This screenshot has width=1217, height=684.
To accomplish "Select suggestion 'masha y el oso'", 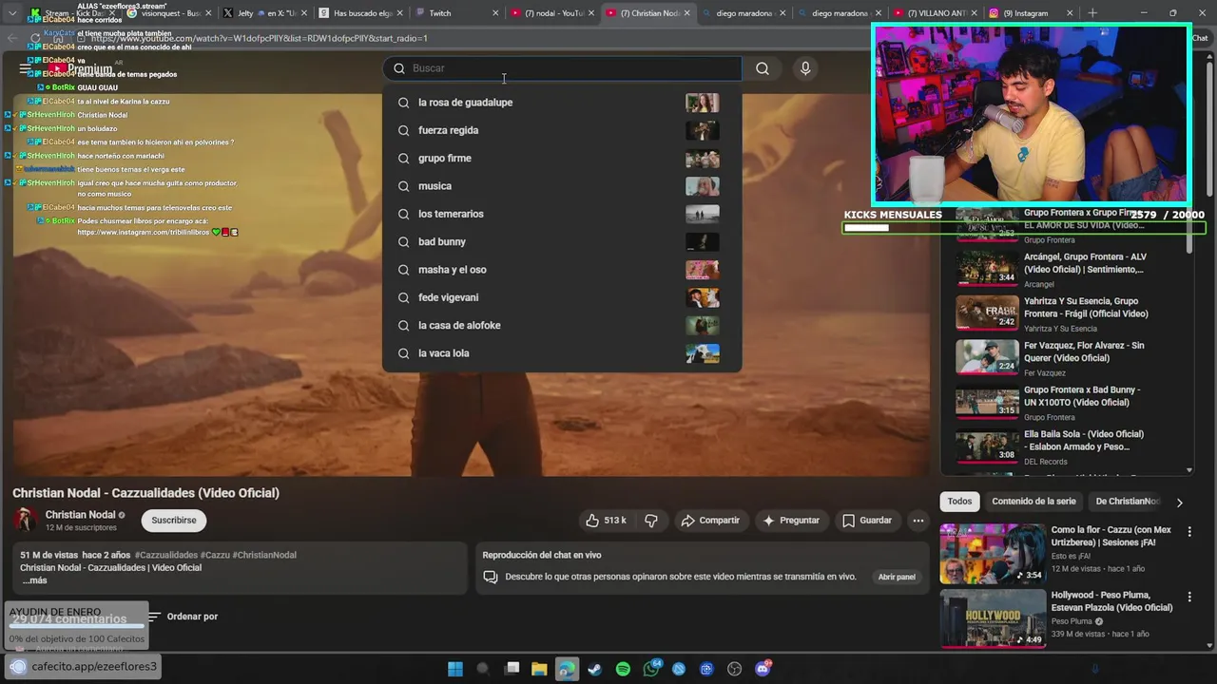I will pyautogui.click(x=562, y=270).
